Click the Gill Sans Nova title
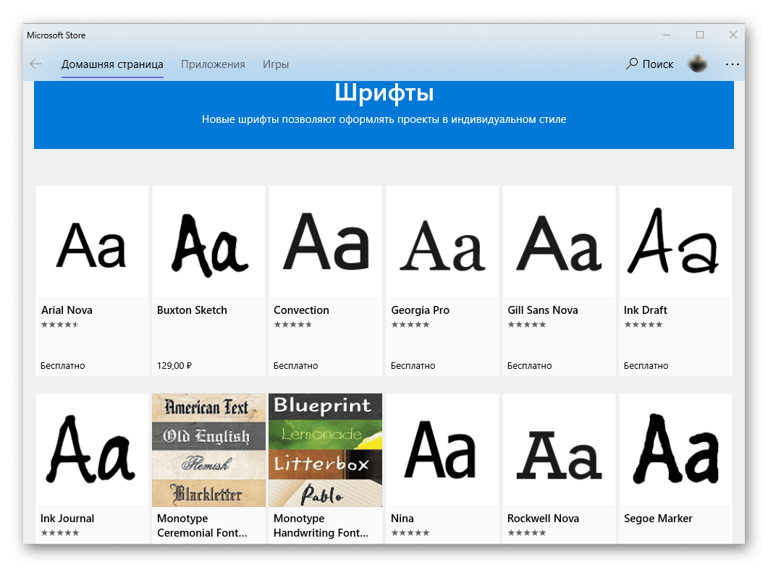This screenshot has width=768, height=567. [x=543, y=310]
